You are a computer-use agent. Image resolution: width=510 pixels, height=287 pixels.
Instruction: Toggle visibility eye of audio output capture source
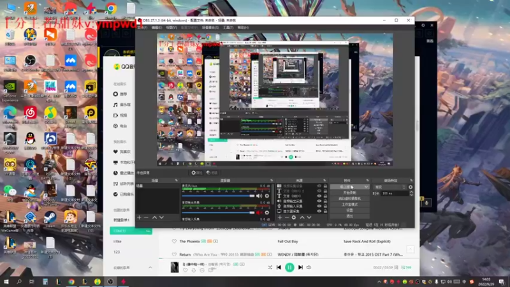click(319, 201)
